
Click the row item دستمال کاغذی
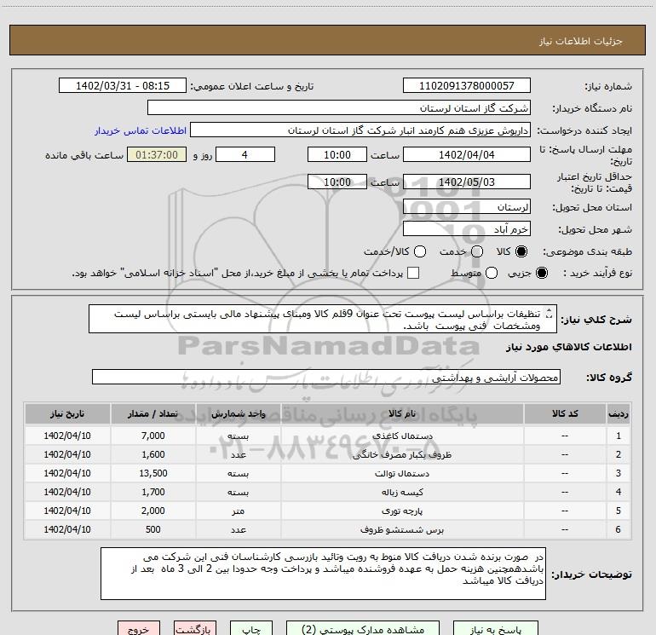(402, 436)
